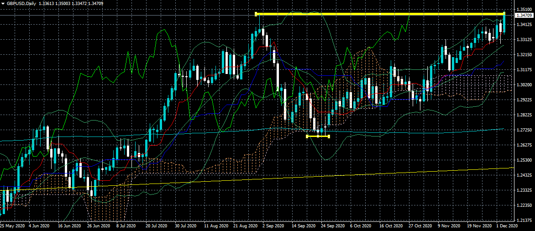Screen dimensions: 535x231
Task: Click the 26 Jun 2020 date label
Action: point(98,226)
